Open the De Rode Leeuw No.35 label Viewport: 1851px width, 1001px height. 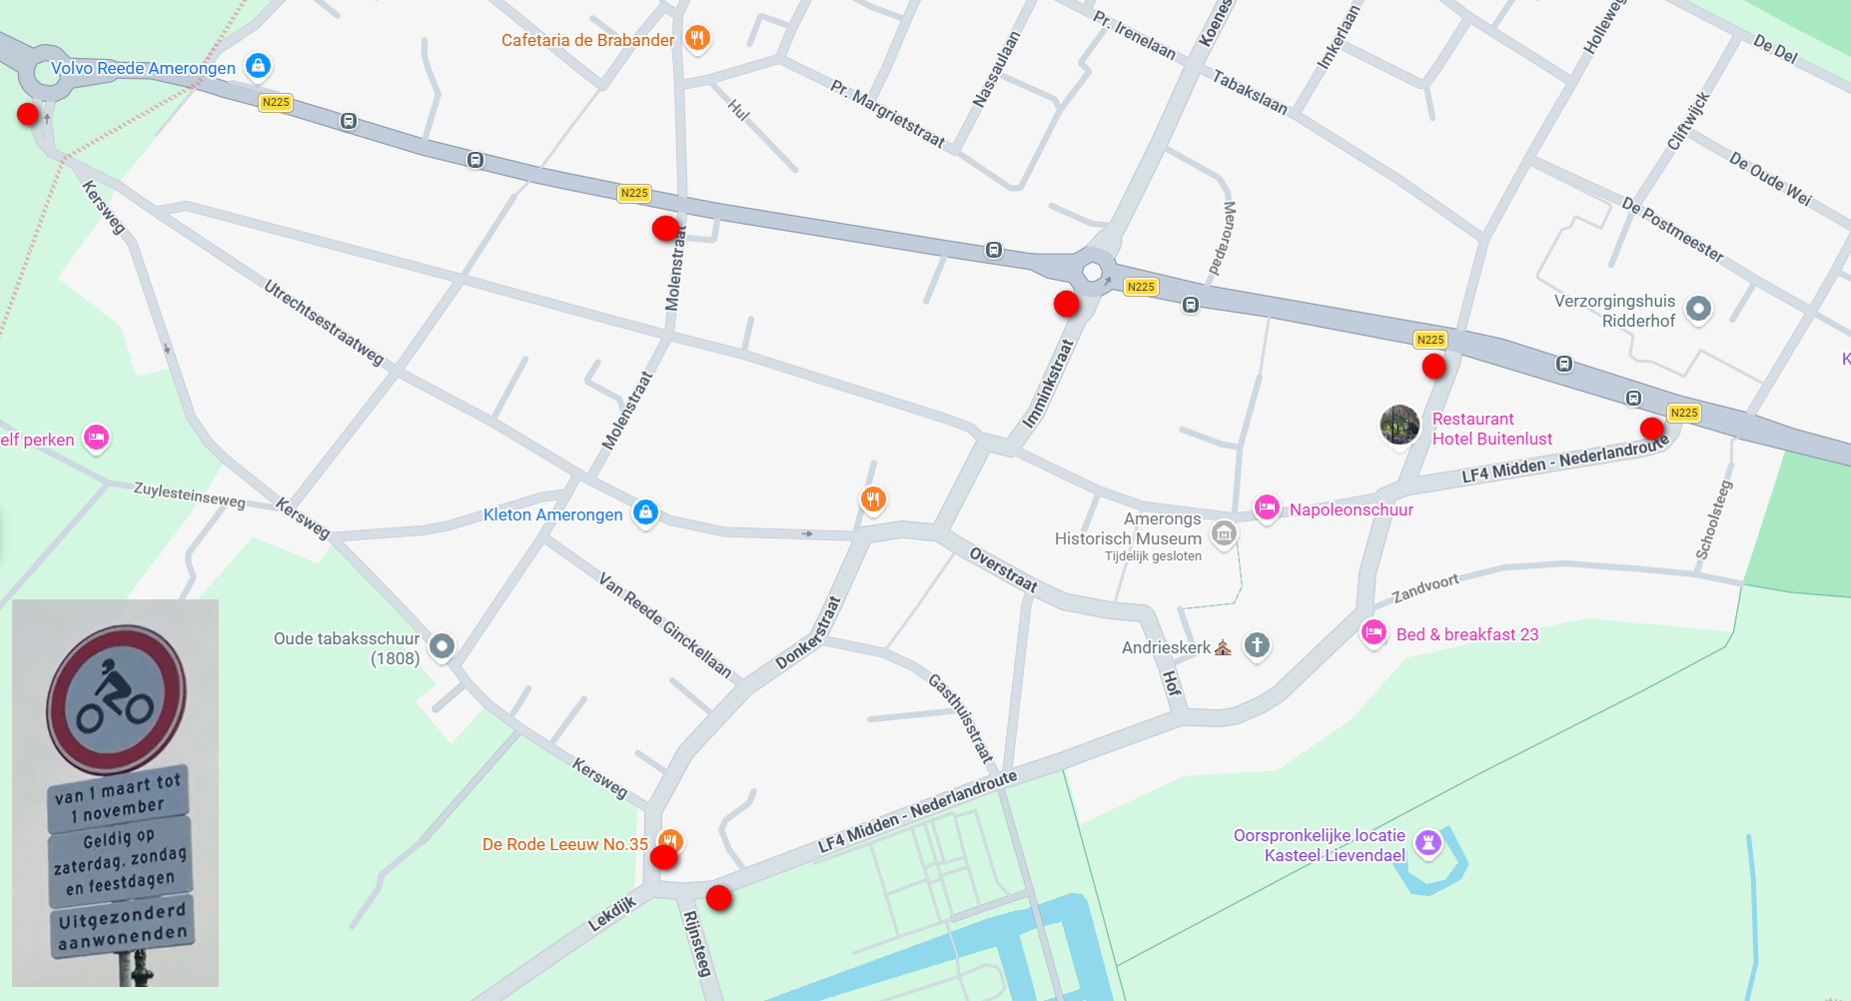565,844
